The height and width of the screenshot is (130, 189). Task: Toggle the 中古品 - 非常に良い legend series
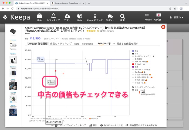142,77
